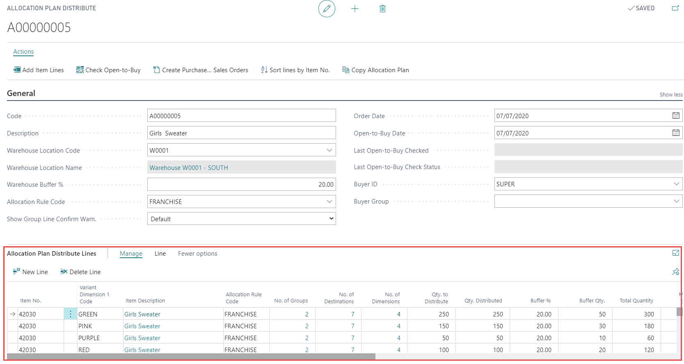Expand the Warehouse Location Code dropdown
The width and height of the screenshot is (684, 364).
[329, 150]
